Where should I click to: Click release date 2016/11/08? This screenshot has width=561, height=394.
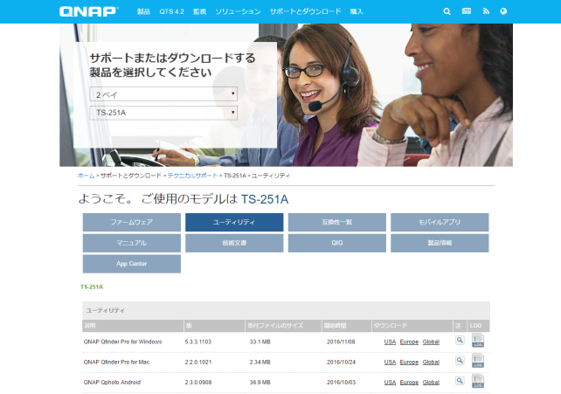click(341, 342)
